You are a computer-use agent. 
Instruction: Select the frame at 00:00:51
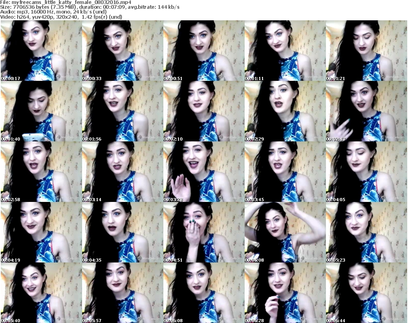204,51
